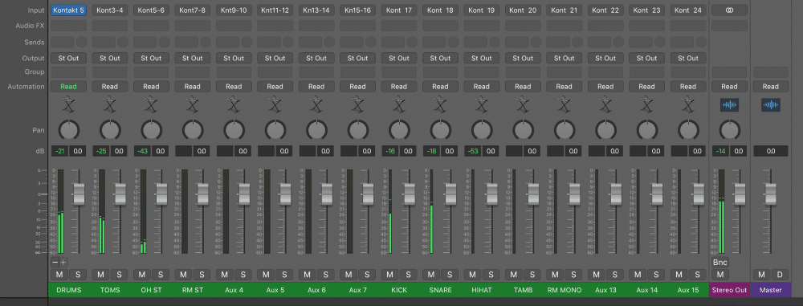Viewport: 803px width, 306px height.
Task: Click the DRUMS channel instrument icon
Action: click(x=68, y=105)
